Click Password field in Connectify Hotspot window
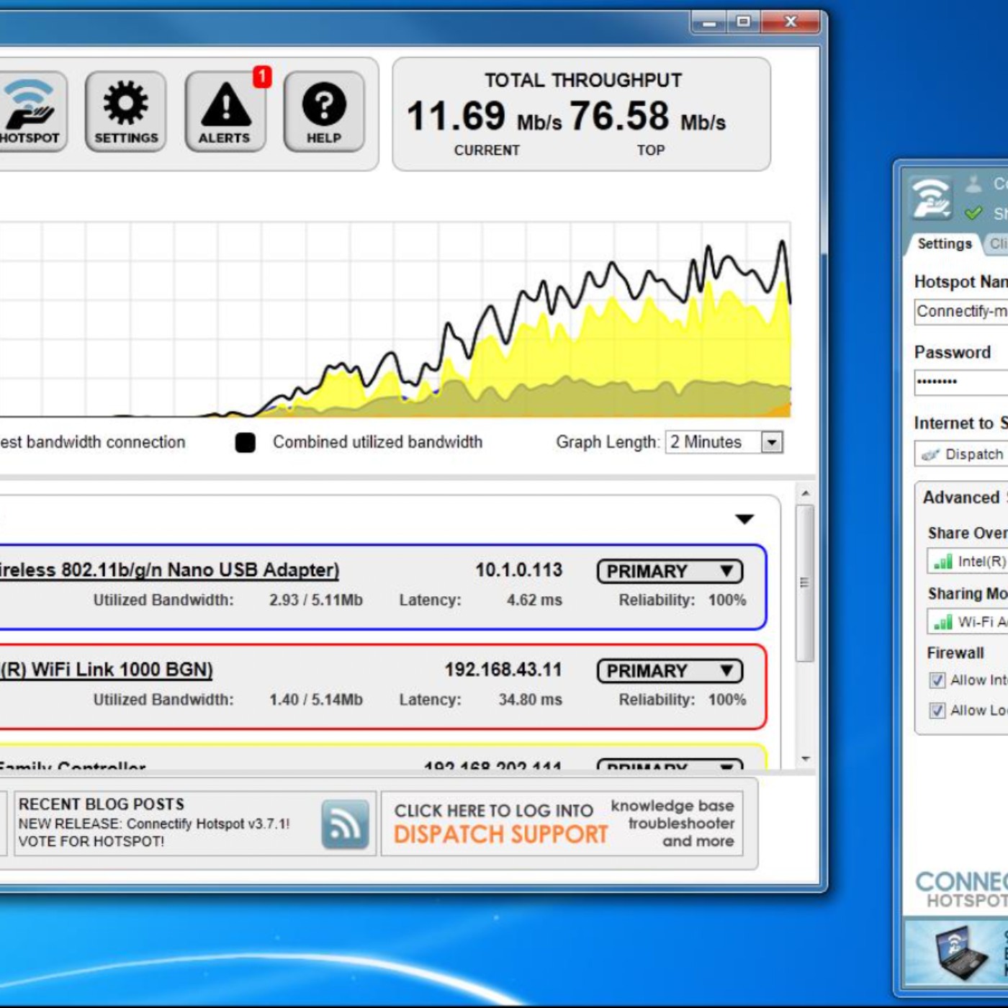This screenshot has width=1008, height=1008. click(961, 382)
